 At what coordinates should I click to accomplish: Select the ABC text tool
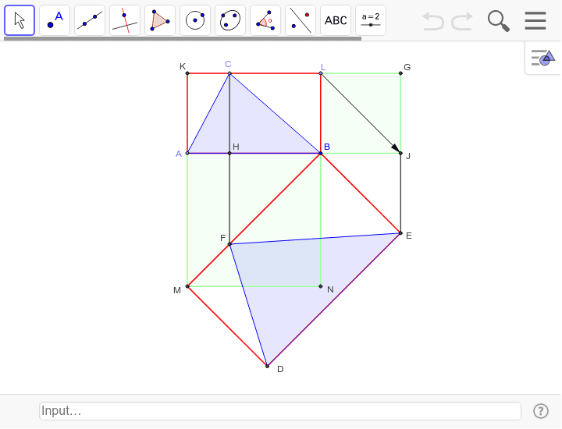[336, 20]
